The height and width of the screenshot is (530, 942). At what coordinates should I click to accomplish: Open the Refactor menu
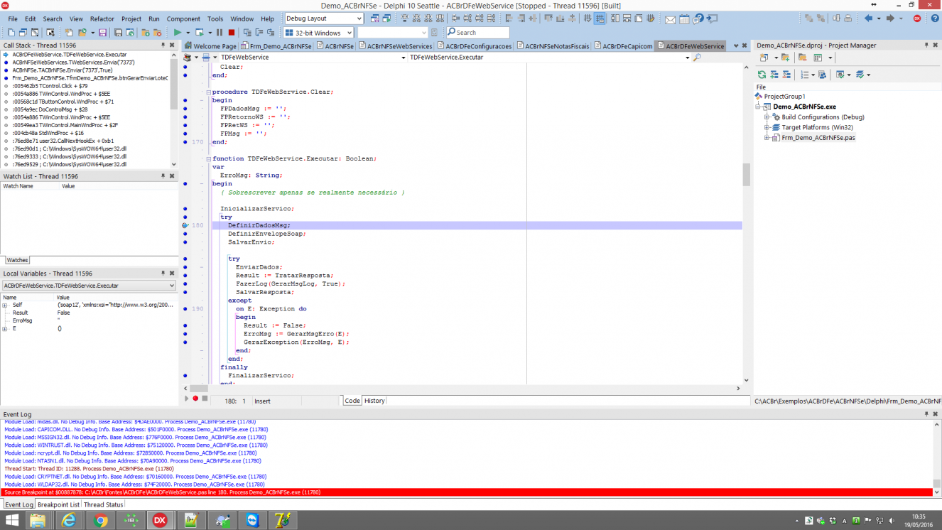tap(102, 19)
